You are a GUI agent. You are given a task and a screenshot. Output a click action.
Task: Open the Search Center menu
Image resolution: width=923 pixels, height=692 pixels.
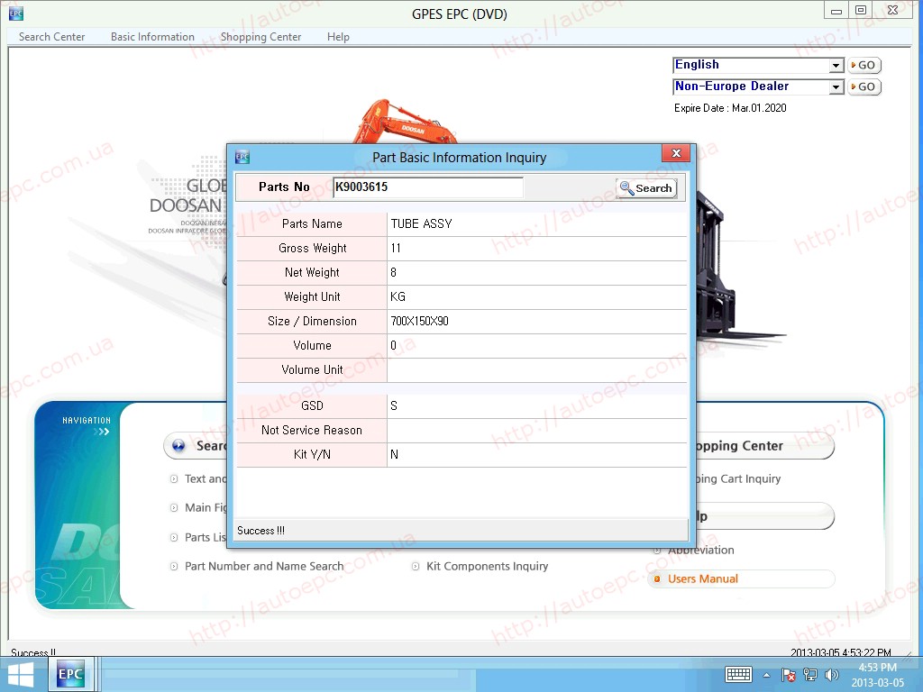(51, 36)
